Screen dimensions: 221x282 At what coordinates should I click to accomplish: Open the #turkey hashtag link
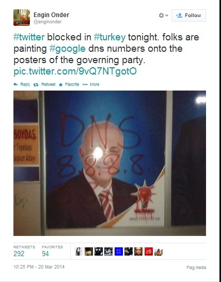109,37
